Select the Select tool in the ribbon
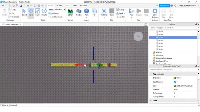The height and width of the screenshot is (112, 200). [x=24, y=12]
